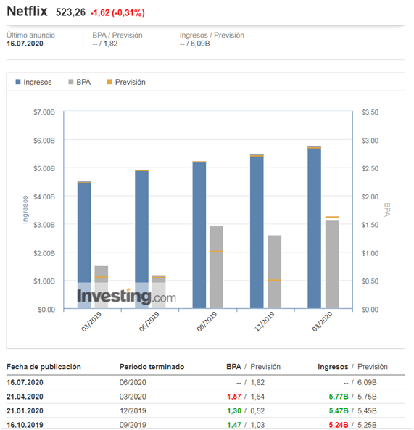Image resolution: width=414 pixels, height=430 pixels.
Task: Click the blue revenue bar for 03/2020
Action: [x=315, y=228]
